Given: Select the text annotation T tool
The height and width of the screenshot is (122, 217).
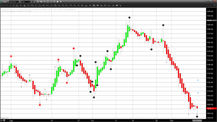Looking at the screenshot, I should tap(71, 5).
